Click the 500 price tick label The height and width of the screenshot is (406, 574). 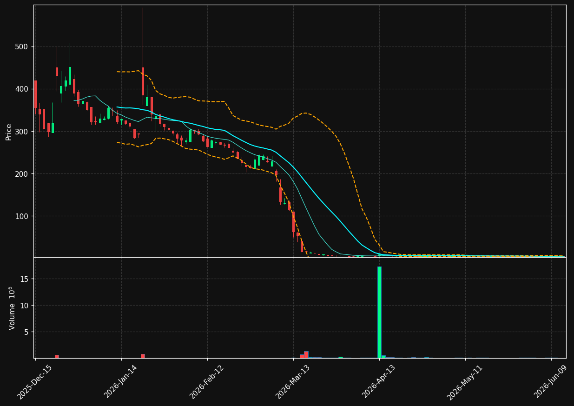click(x=21, y=47)
